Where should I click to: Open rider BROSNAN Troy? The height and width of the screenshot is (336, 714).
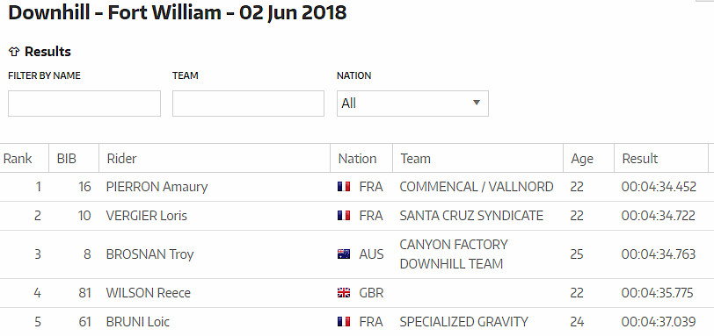pos(149,254)
